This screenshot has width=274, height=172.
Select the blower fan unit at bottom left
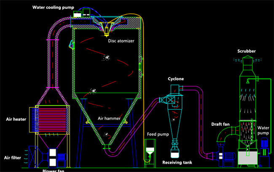pyautogui.click(x=53, y=157)
